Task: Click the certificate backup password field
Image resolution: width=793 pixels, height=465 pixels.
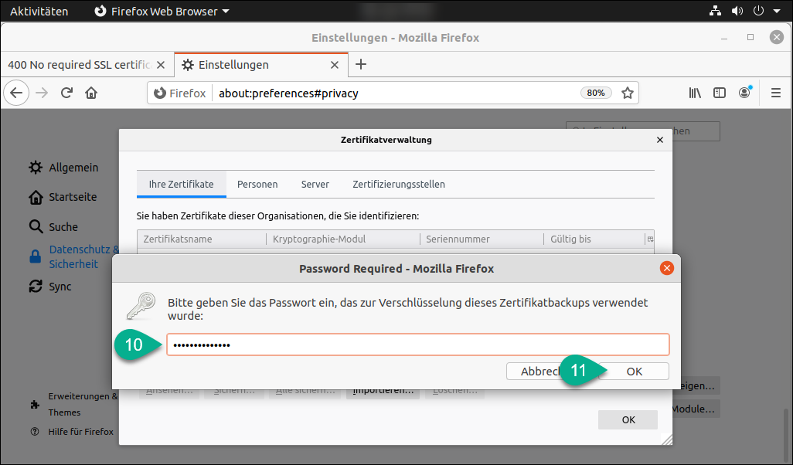Action: tap(417, 345)
